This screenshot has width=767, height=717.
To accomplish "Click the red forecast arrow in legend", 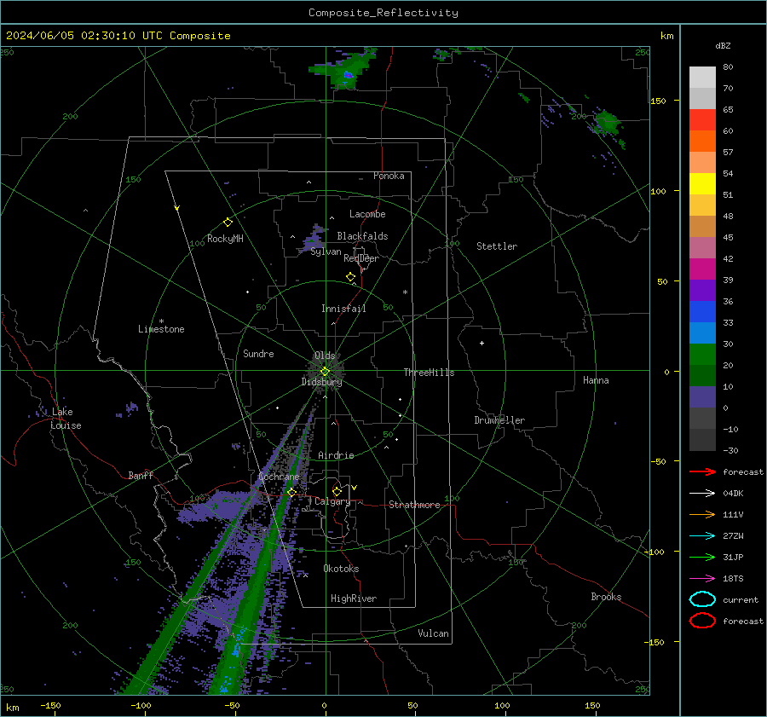I will (702, 471).
